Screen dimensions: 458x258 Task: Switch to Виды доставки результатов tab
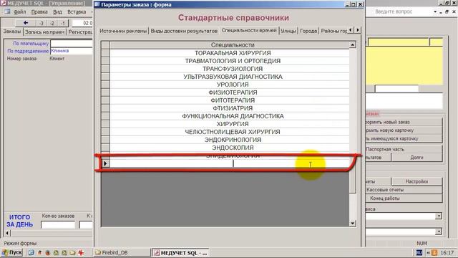pyautogui.click(x=184, y=31)
